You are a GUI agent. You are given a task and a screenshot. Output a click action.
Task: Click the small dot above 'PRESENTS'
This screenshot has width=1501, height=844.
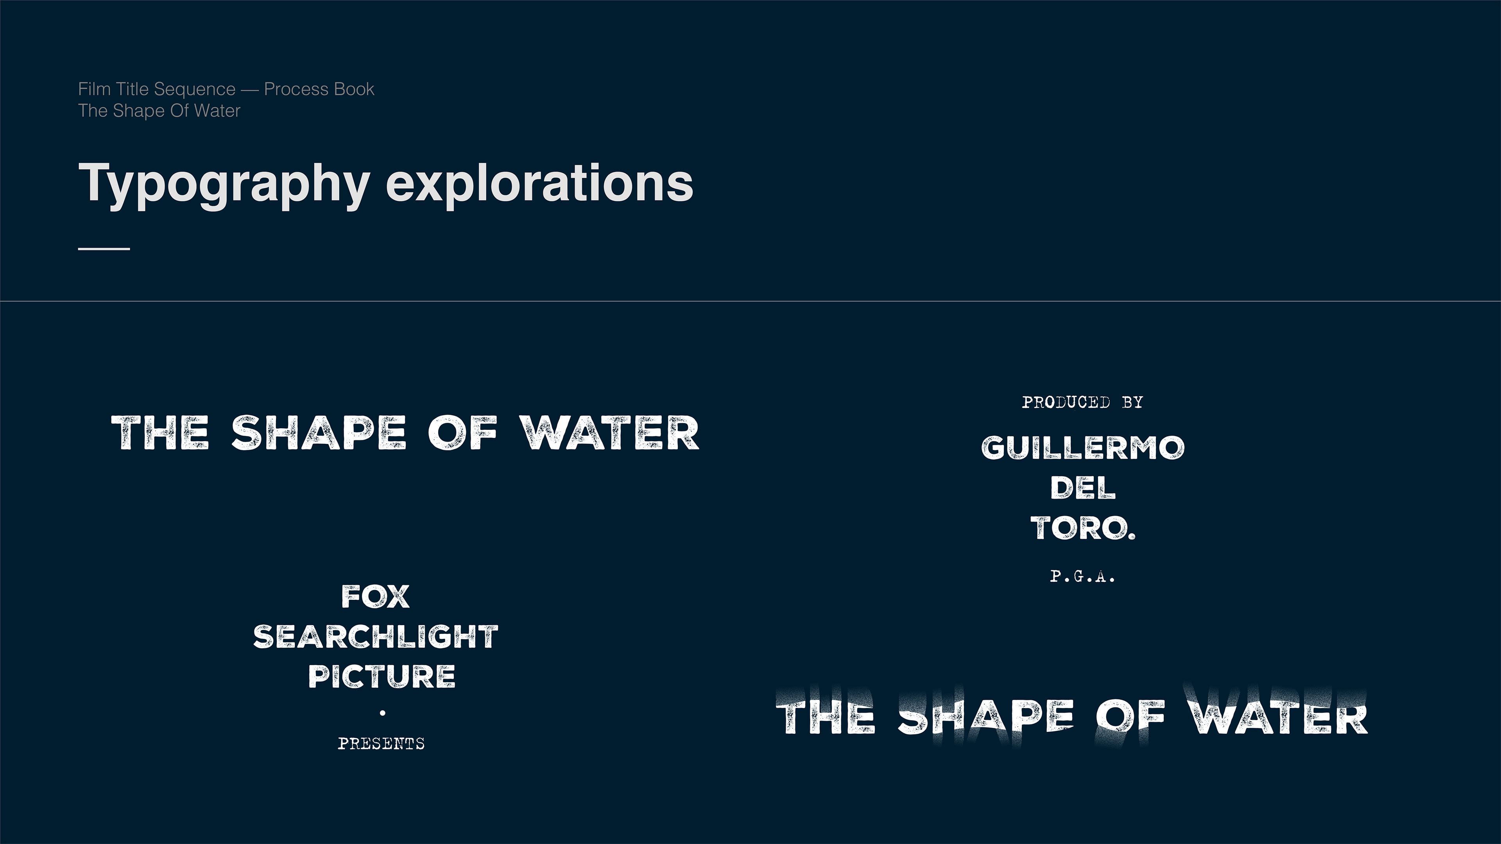point(382,712)
